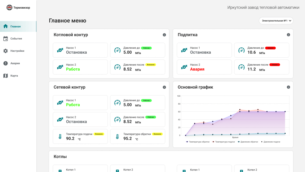Click info icon in Основной график panel

(288, 87)
